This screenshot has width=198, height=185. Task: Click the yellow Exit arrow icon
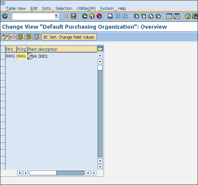click(92, 16)
